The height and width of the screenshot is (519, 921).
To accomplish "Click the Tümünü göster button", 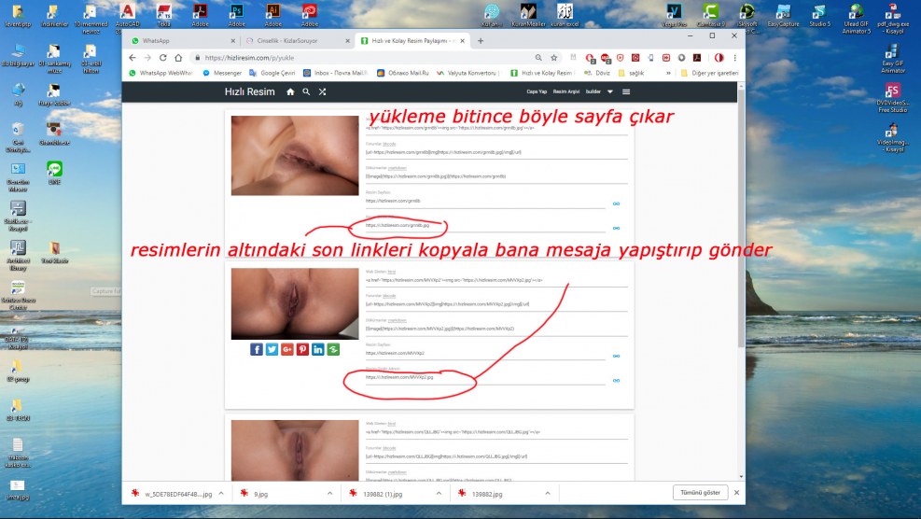I will pos(700,493).
